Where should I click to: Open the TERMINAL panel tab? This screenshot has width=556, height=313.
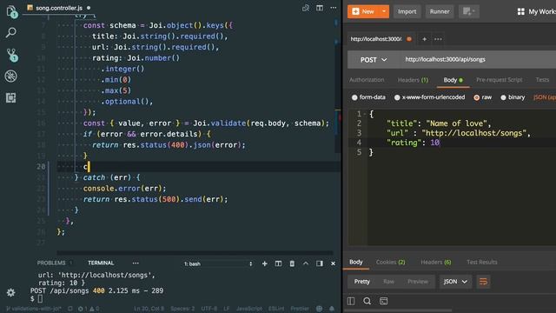pos(101,263)
